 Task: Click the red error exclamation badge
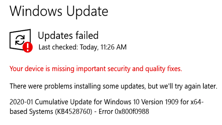[x=28, y=47]
